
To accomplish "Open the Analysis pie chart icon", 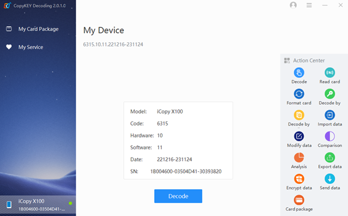I will click(299, 158).
